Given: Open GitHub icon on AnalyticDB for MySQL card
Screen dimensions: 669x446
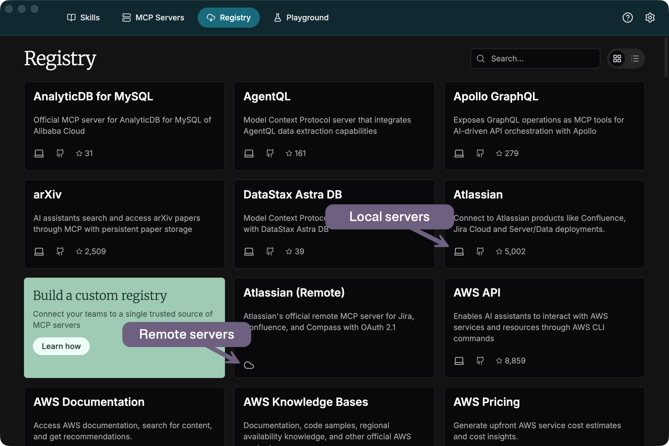Looking at the screenshot, I should tap(60, 154).
